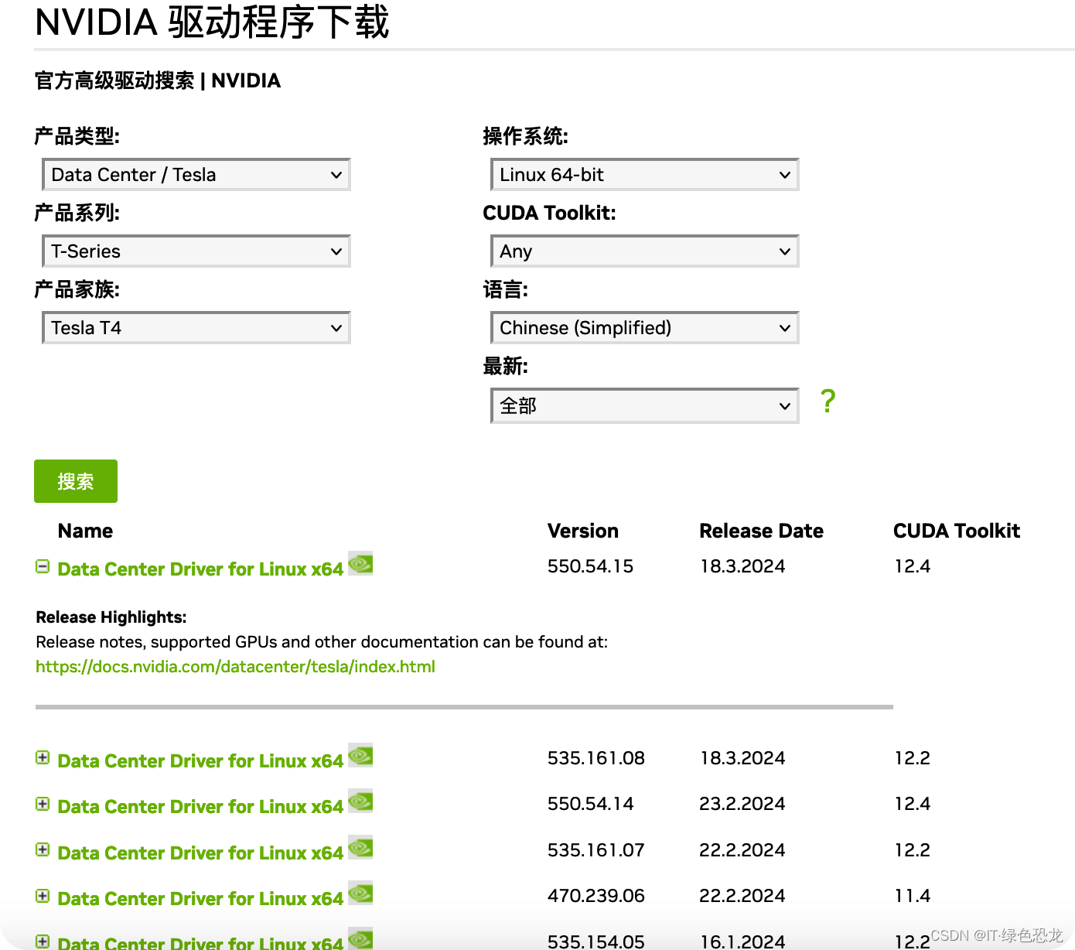Collapse the expanded 550.54.15 driver entry
This screenshot has width=1075, height=950.
tap(43, 566)
